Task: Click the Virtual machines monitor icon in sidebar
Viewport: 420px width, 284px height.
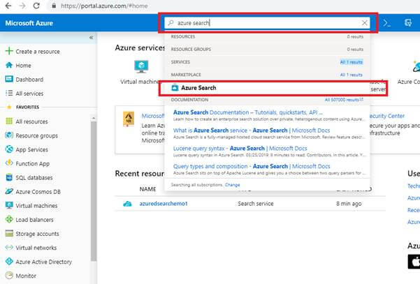Action: point(9,205)
